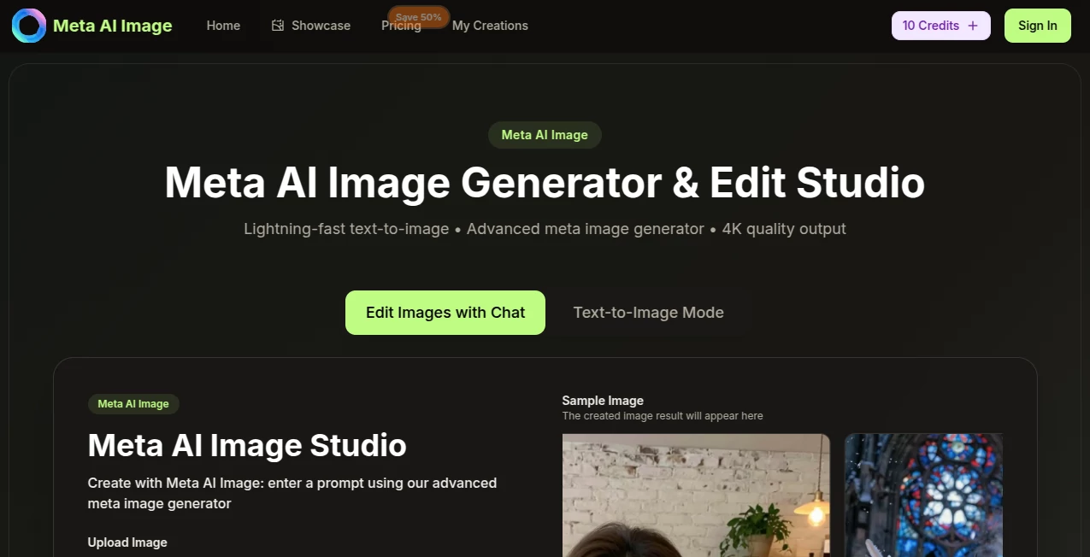
Task: Click the Meta AI Image badge above the heading
Action: pyautogui.click(x=545, y=134)
